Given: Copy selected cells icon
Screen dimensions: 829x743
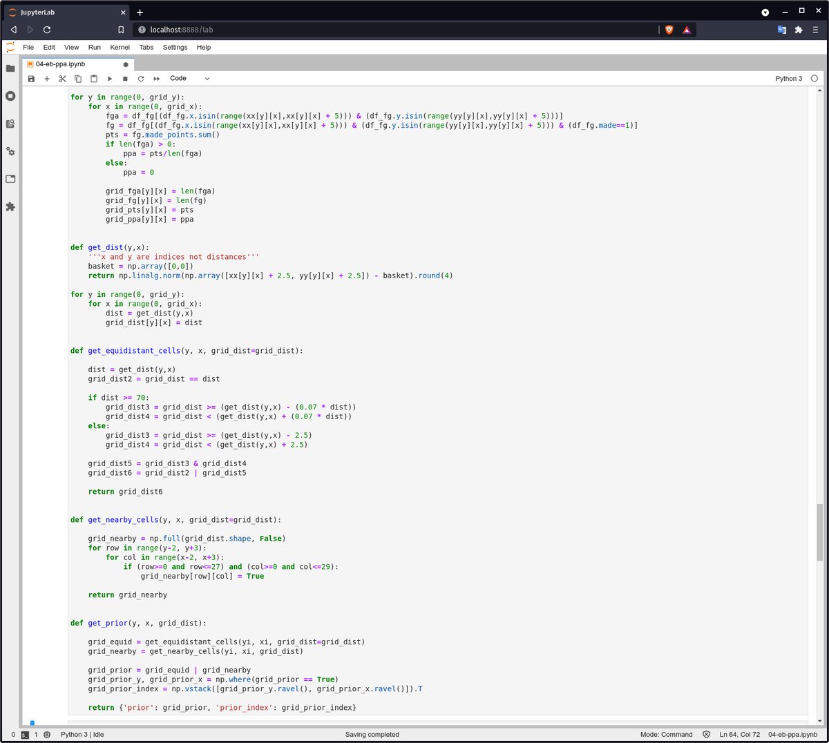Looking at the screenshot, I should 78,79.
